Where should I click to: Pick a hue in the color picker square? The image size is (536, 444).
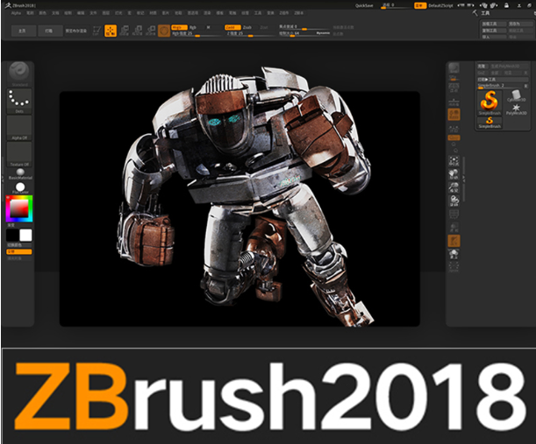(19, 208)
